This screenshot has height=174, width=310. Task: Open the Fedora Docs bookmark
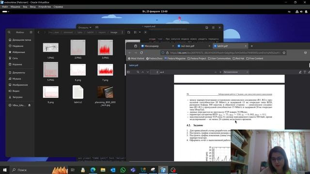pos(154,58)
